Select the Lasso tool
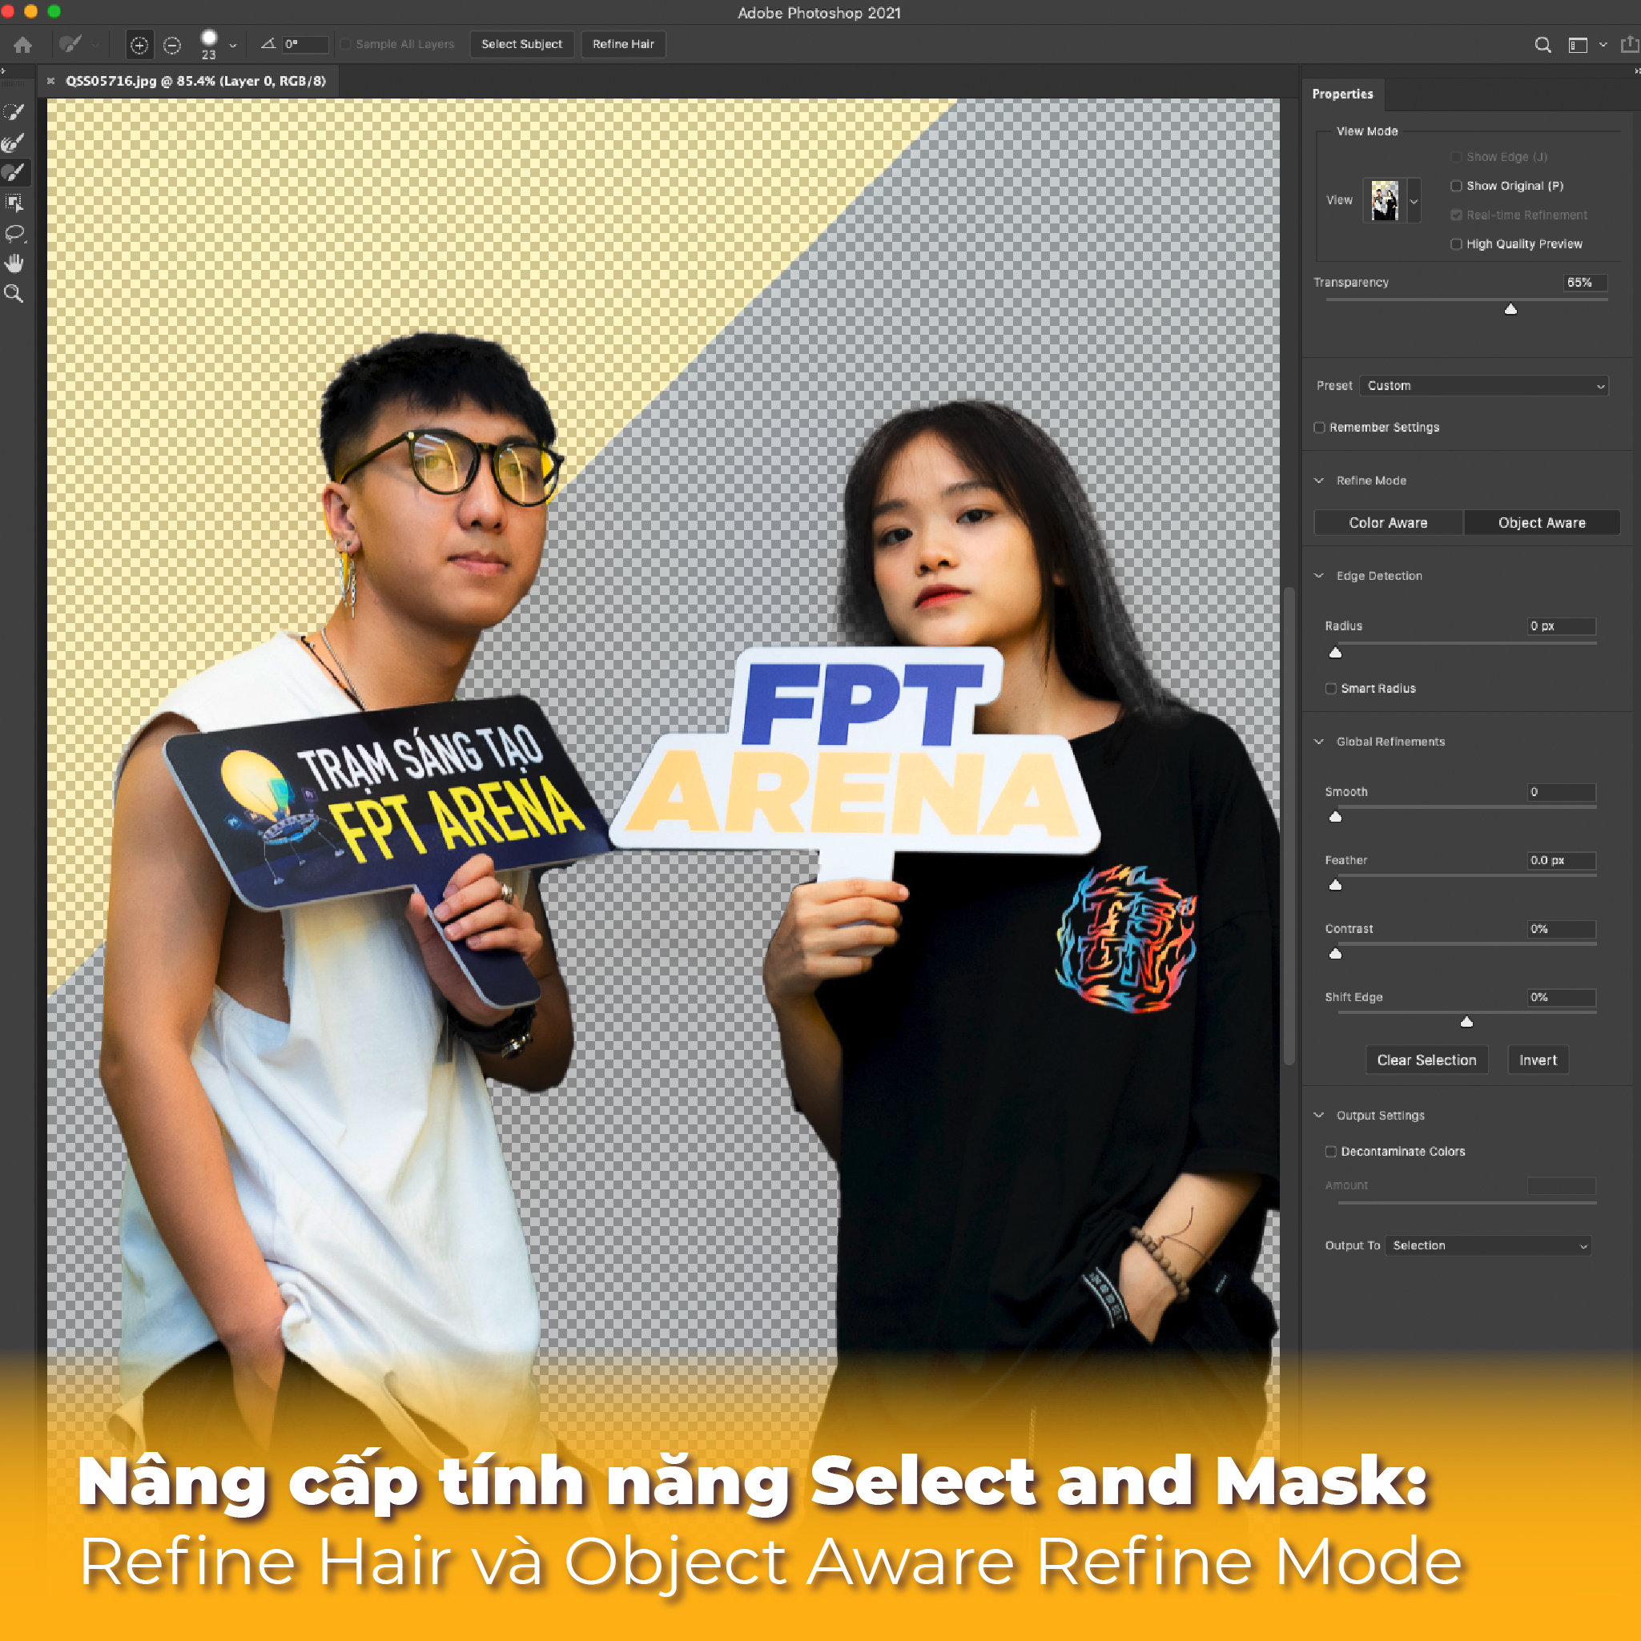This screenshot has width=1641, height=1641. [14, 233]
